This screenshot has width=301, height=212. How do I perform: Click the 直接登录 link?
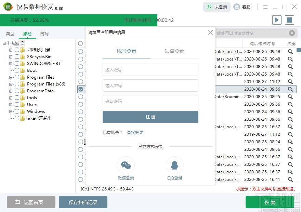tap(135, 133)
